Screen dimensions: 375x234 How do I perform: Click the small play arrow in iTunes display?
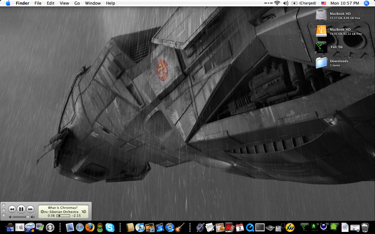[42, 212]
